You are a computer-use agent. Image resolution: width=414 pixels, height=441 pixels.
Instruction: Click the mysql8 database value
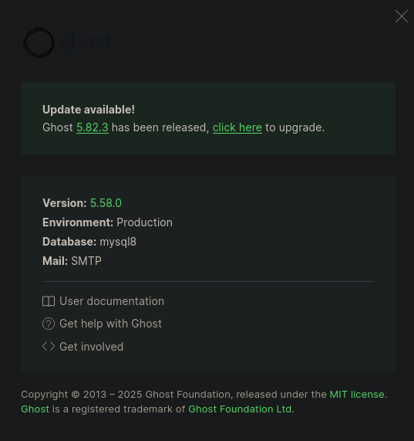[x=118, y=243]
